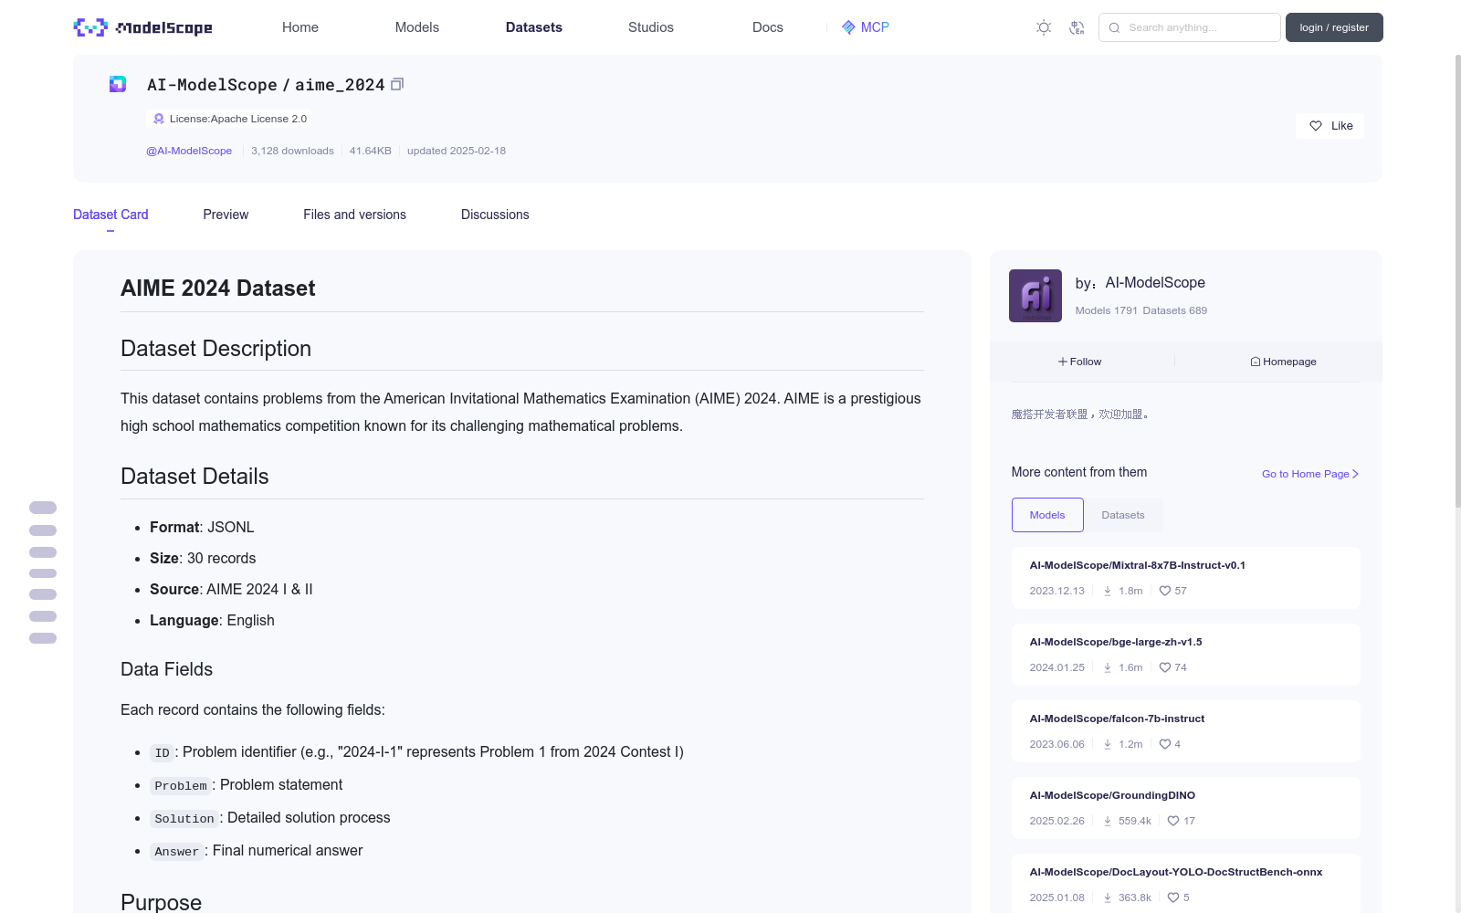Screen dimensions: 1461x913
Task: Switch to the Dataset Card tab
Action: pyautogui.click(x=110, y=215)
